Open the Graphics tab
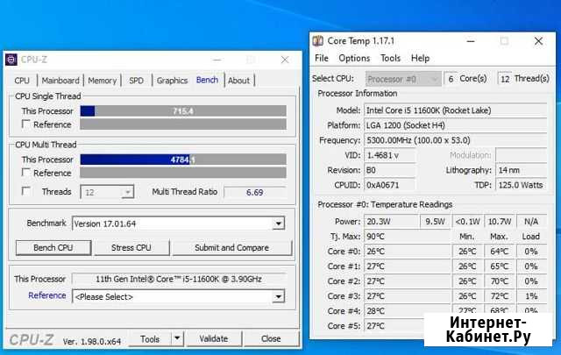561x355 pixels. [x=172, y=81]
